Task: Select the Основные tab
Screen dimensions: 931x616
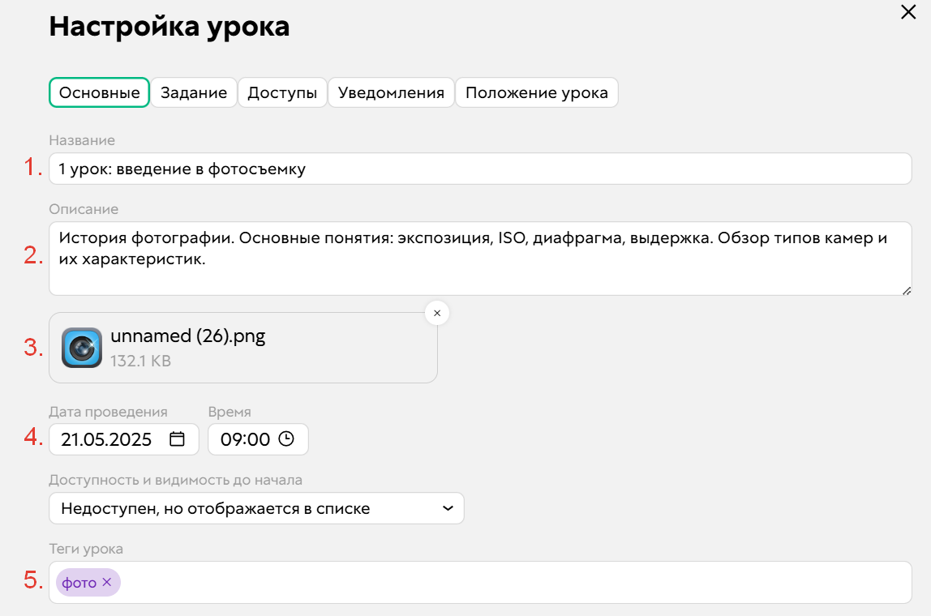Action: [98, 92]
